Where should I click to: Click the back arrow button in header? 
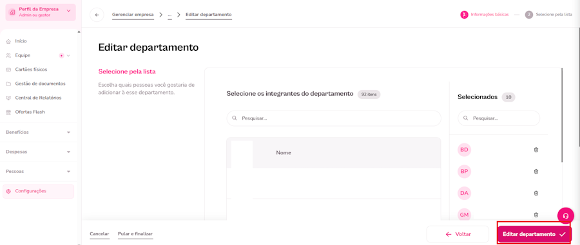97,15
